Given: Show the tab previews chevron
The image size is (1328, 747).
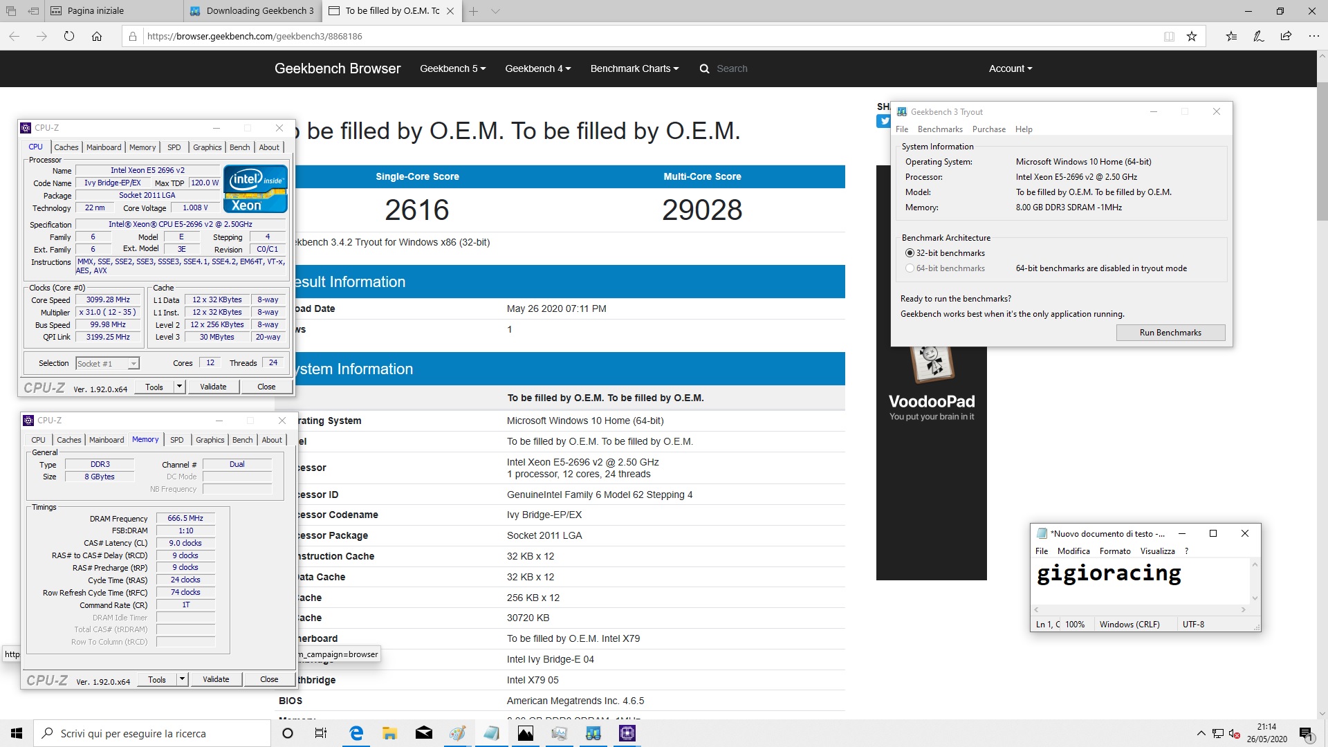Looking at the screenshot, I should click(495, 11).
